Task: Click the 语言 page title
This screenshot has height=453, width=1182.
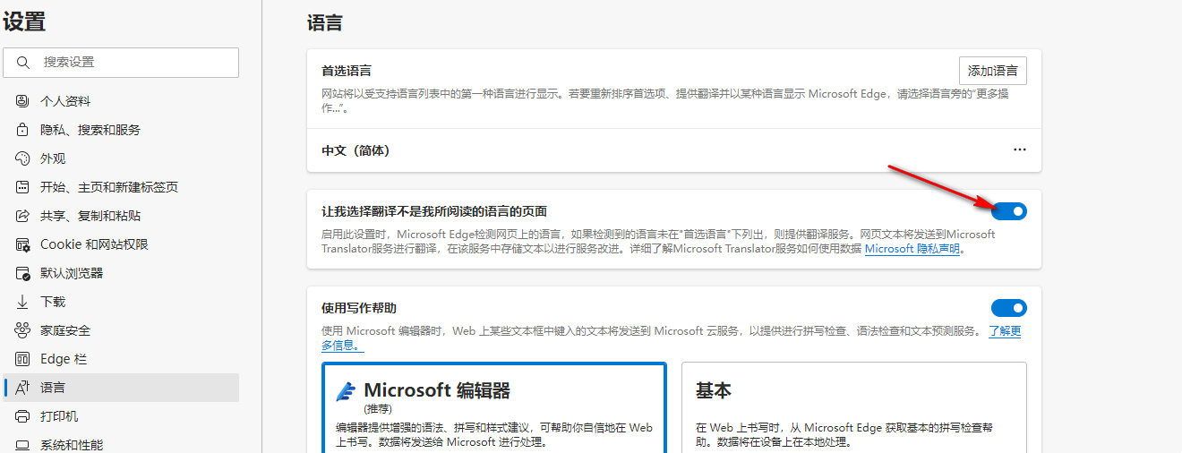Action: coord(325,23)
